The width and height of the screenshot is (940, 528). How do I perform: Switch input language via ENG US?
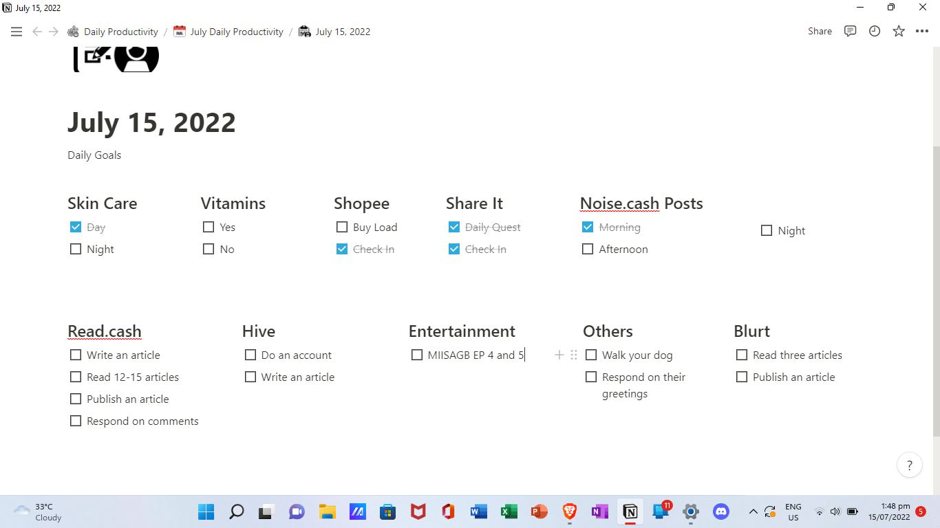pos(793,511)
